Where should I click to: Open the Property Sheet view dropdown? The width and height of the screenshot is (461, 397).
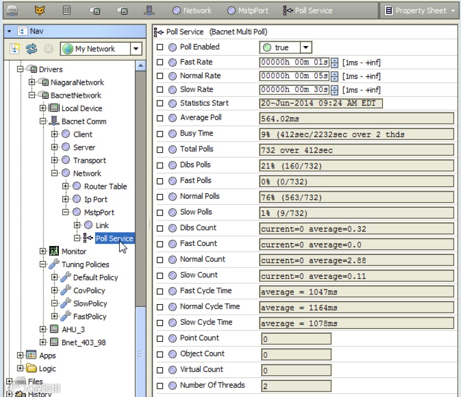(x=453, y=11)
